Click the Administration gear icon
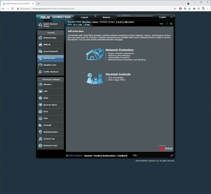Viewport: 211px width, 194px height. coord(40,132)
